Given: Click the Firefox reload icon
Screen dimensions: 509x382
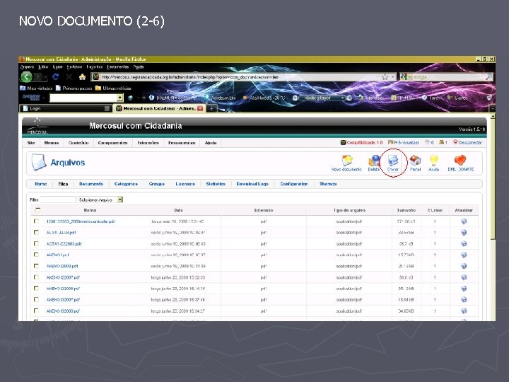Looking at the screenshot, I should point(56,77).
